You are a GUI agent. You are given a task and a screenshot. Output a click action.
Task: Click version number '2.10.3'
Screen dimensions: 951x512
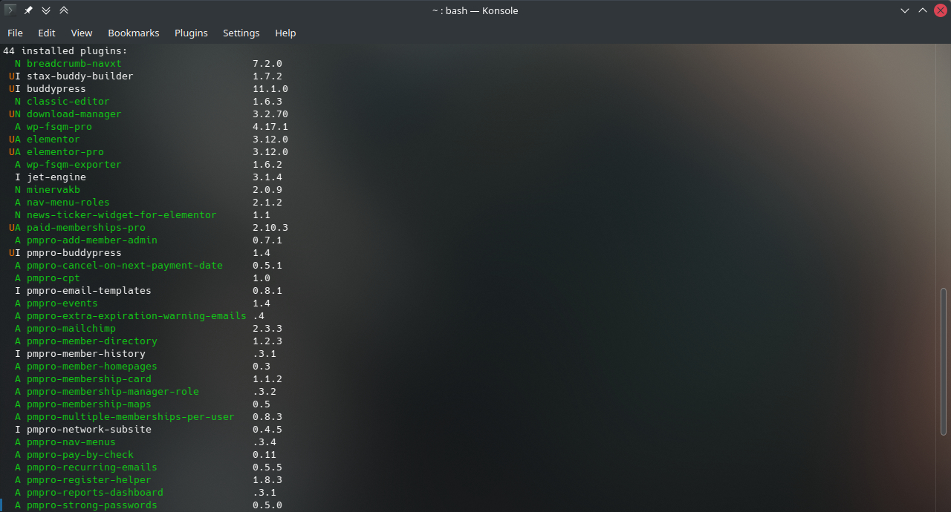tap(270, 228)
